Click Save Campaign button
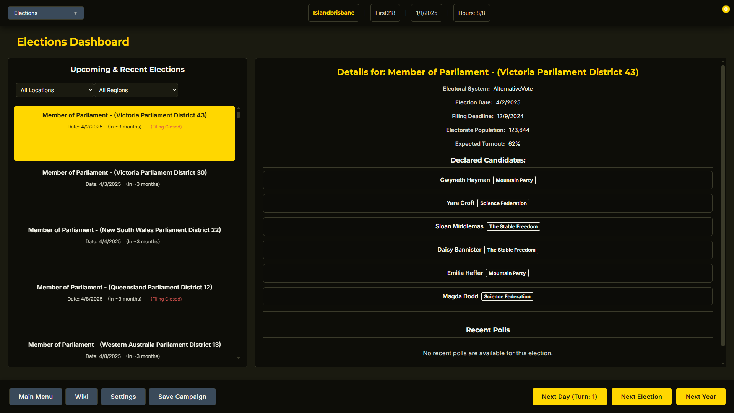734x413 pixels. 182,397
